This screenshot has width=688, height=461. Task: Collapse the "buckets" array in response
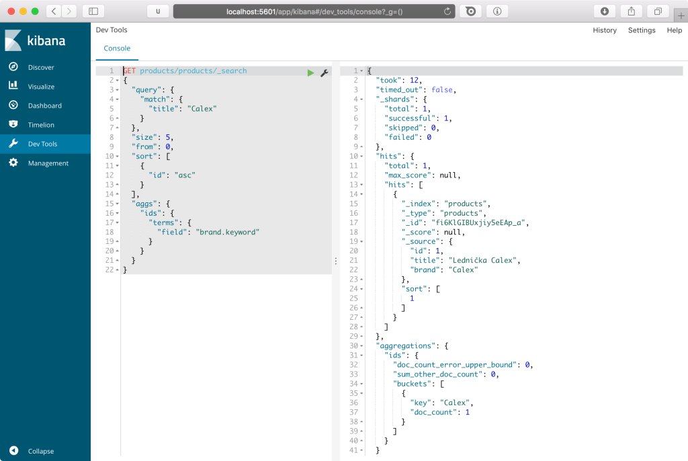click(x=361, y=384)
